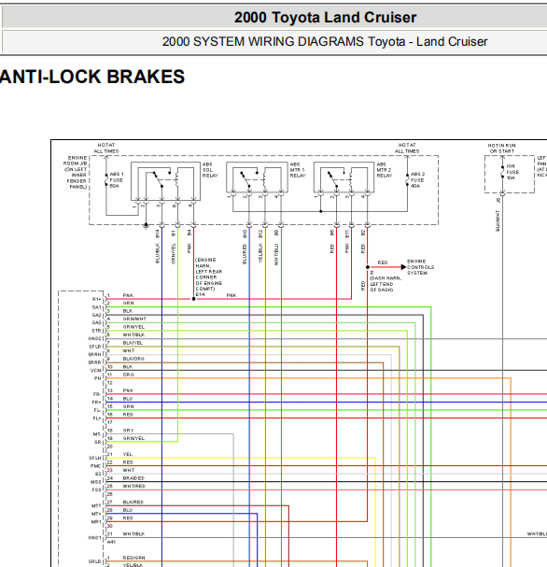The height and width of the screenshot is (567, 547).
Task: Click the 'STR' terminal label
Action: click(x=96, y=331)
